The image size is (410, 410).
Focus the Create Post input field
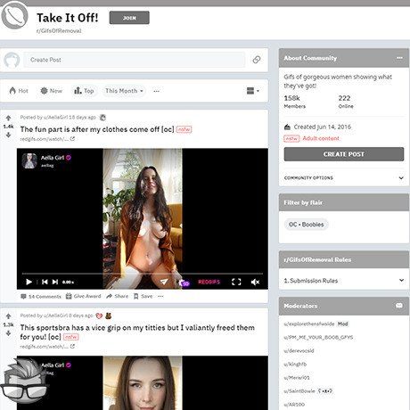135,60
